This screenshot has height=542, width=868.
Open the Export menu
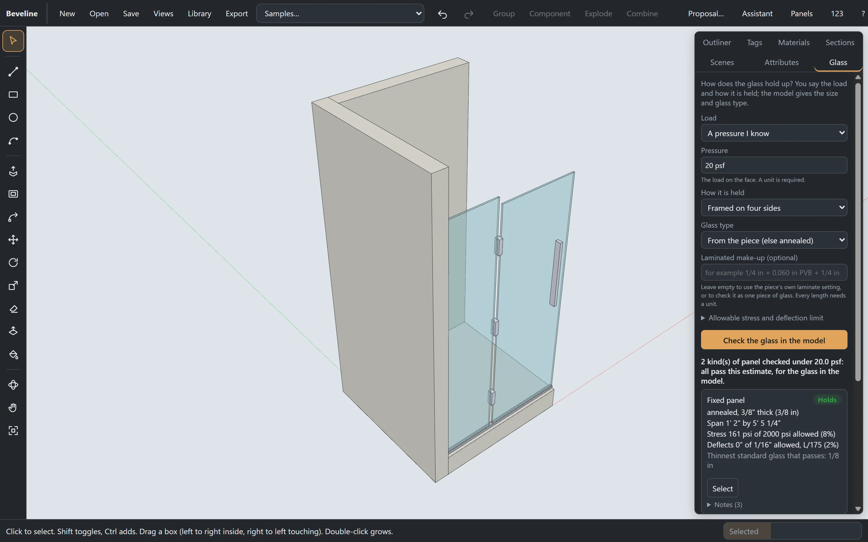click(236, 14)
